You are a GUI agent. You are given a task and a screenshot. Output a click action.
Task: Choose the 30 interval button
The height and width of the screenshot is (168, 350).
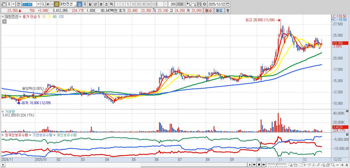[144, 4]
